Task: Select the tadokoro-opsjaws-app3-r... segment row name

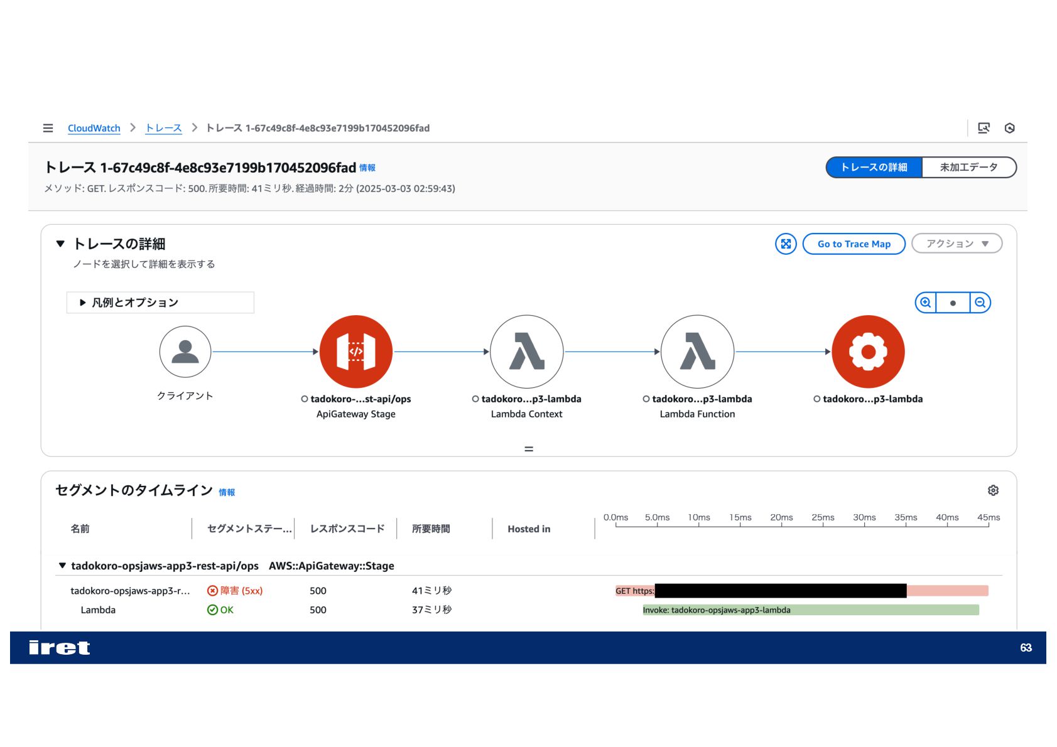Action: pyautogui.click(x=130, y=591)
